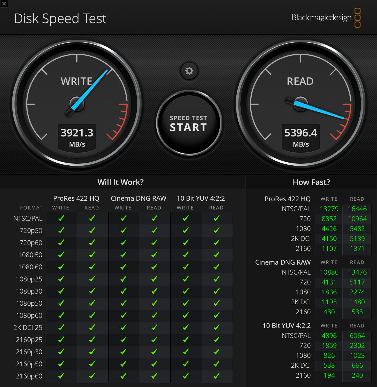Click 720p50 Cinema DNG RAW write checkmark
The width and height of the screenshot is (377, 387).
pos(123,230)
